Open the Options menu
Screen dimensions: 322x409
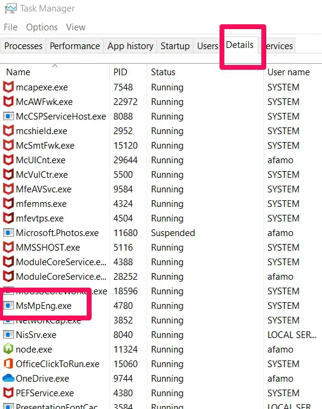42,27
